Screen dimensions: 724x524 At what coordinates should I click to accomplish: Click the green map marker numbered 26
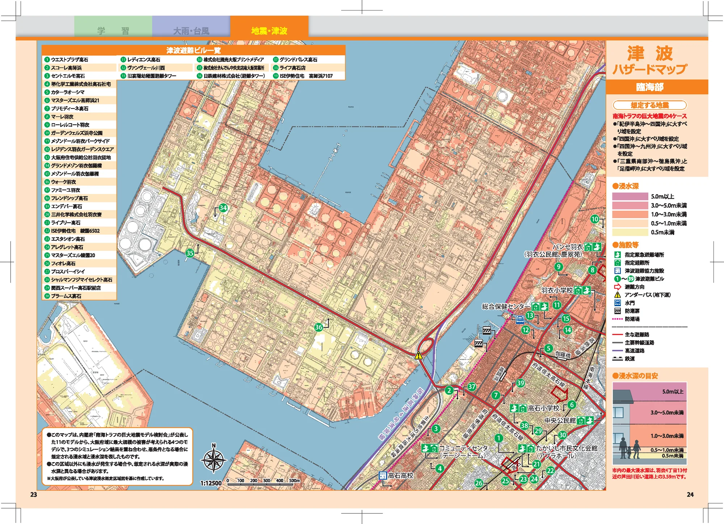tap(479, 483)
